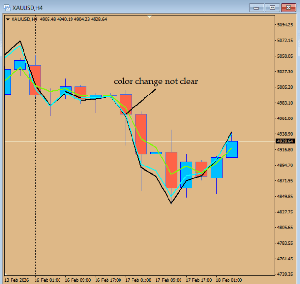Viewport: 300px width, 284px height.
Task: Click the 4894.70 price scale value
Action: [285, 165]
